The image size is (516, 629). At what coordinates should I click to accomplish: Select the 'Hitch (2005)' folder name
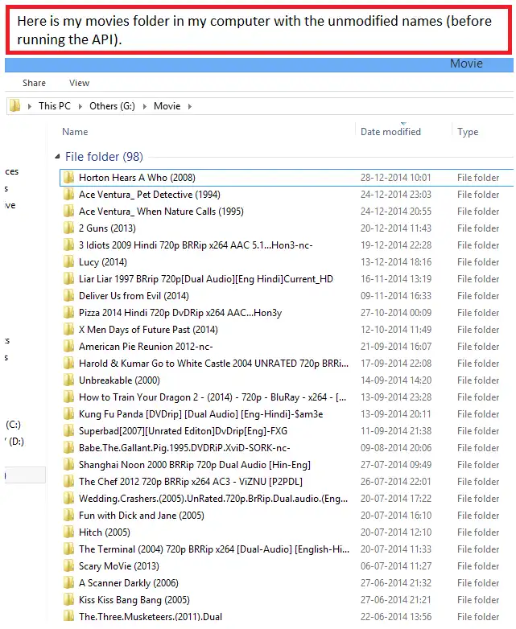coord(105,532)
